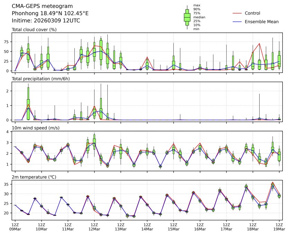Click the green box-plot legend icon

187,17
